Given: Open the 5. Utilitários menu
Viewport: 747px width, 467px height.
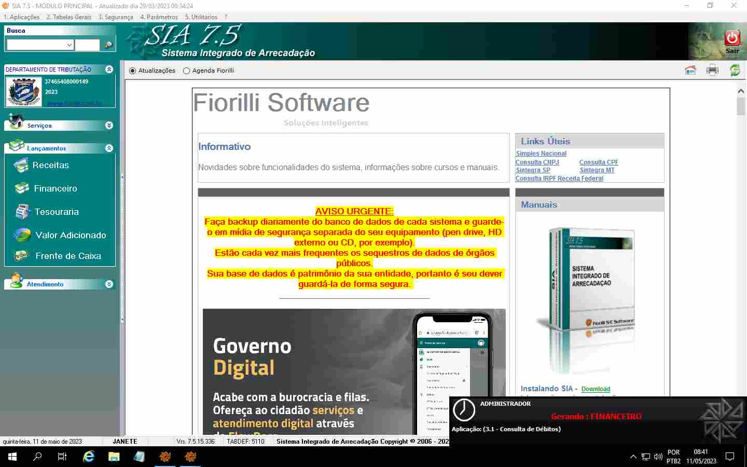Looking at the screenshot, I should [201, 17].
